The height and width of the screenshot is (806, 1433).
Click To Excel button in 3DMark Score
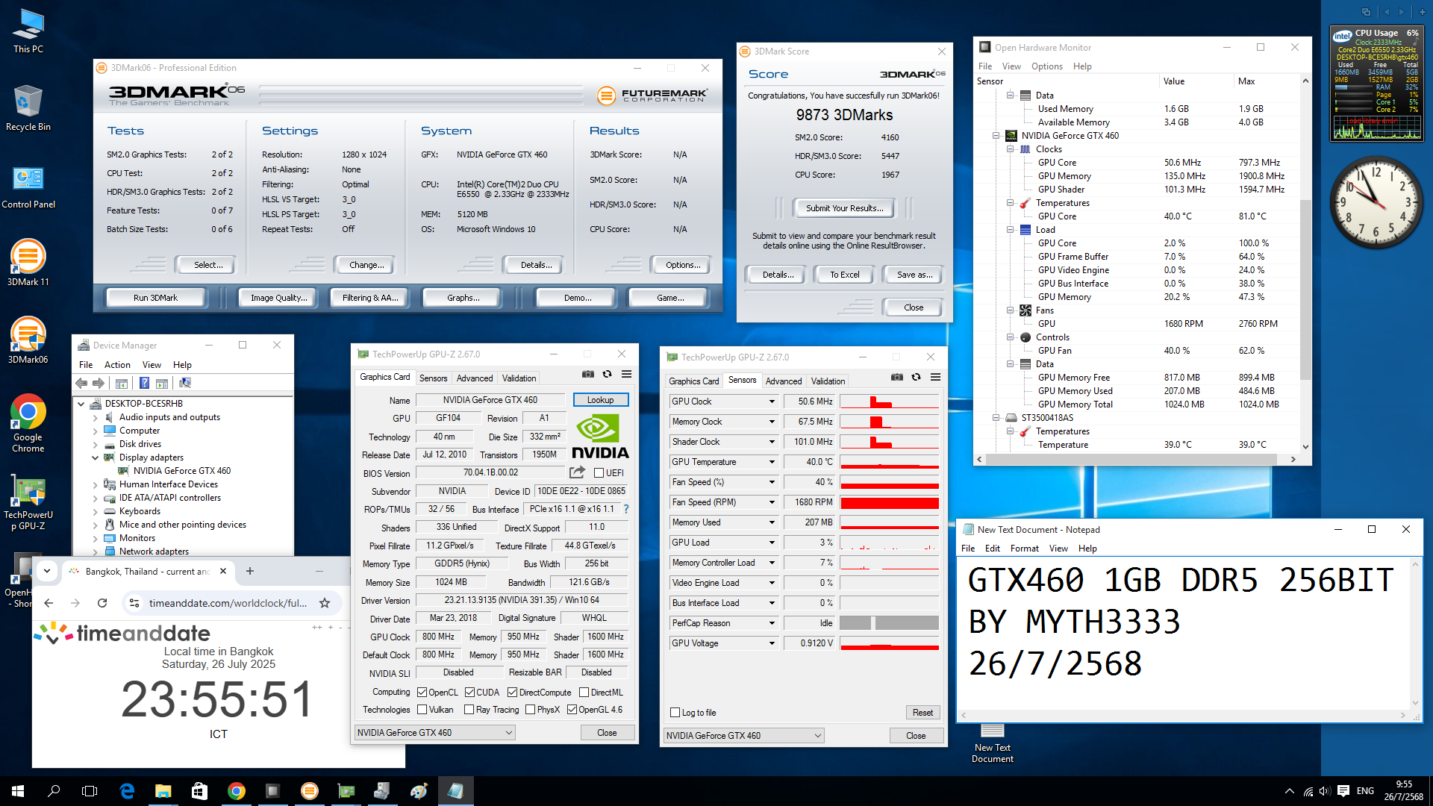(845, 275)
